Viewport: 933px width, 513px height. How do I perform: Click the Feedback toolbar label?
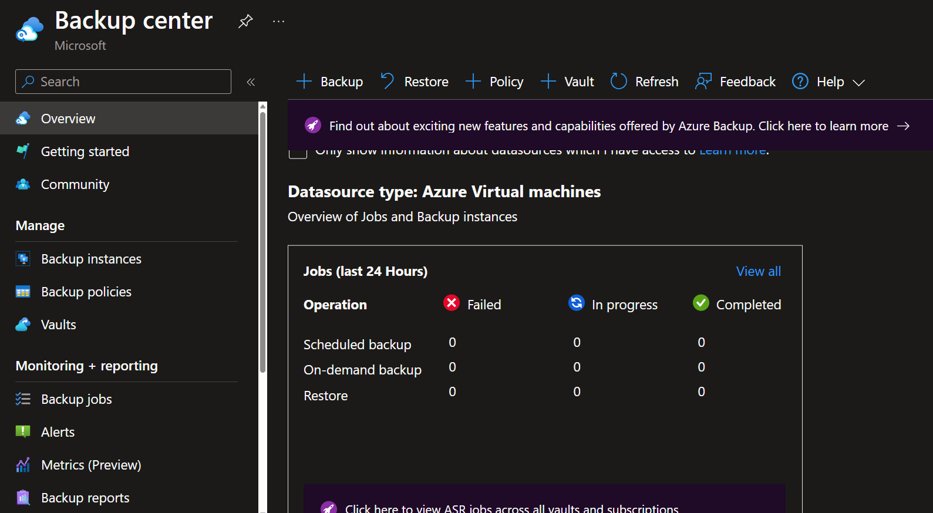748,82
